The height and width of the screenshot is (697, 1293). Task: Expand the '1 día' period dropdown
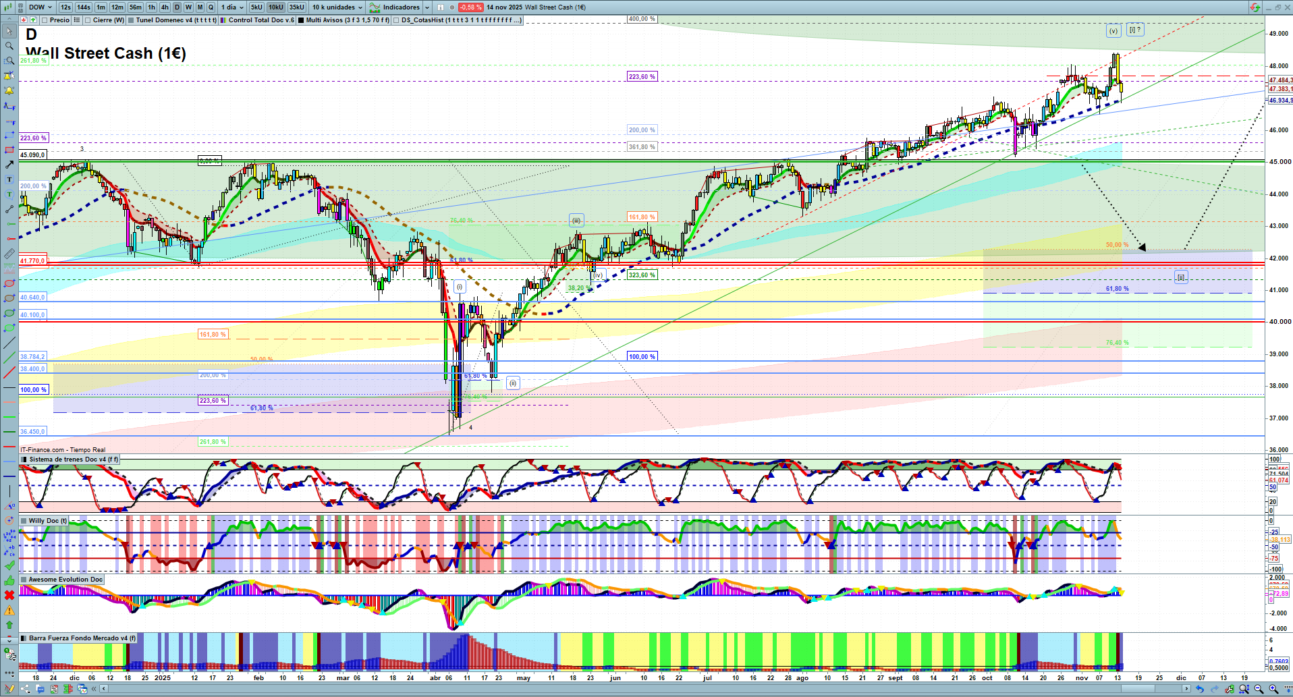pos(232,7)
